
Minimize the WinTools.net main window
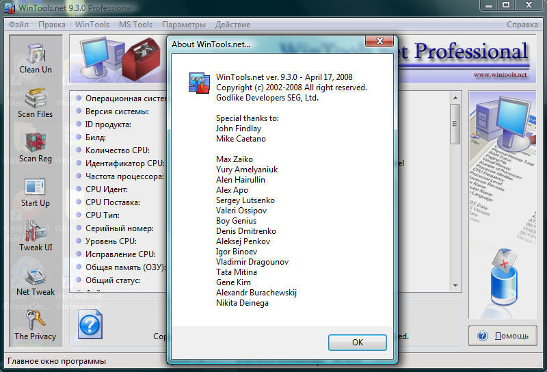[489, 5]
